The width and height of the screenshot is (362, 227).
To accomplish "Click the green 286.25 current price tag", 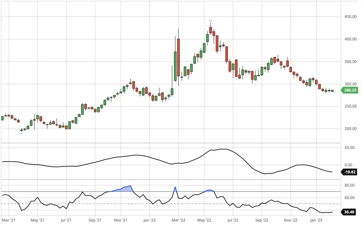I will 349,90.
